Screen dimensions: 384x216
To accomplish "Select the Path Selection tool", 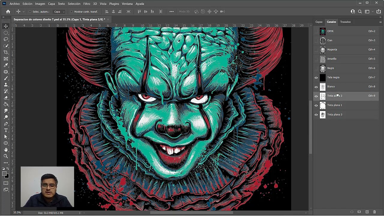I will (x=6, y=137).
